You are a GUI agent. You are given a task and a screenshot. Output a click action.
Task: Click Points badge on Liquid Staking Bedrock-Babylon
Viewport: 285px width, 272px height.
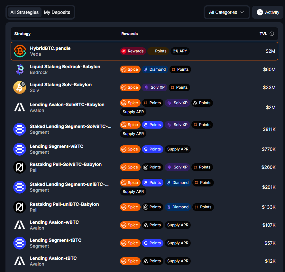(x=180, y=69)
